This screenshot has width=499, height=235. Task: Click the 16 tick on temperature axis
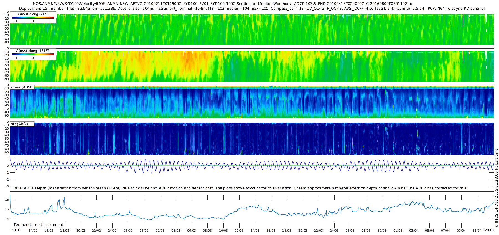[x=7, y=200]
